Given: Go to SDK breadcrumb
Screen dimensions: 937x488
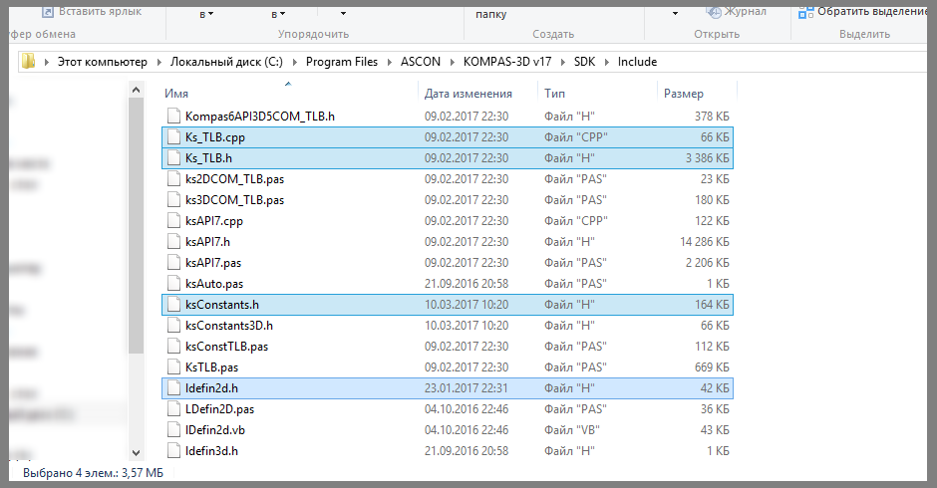Looking at the screenshot, I should 584,62.
